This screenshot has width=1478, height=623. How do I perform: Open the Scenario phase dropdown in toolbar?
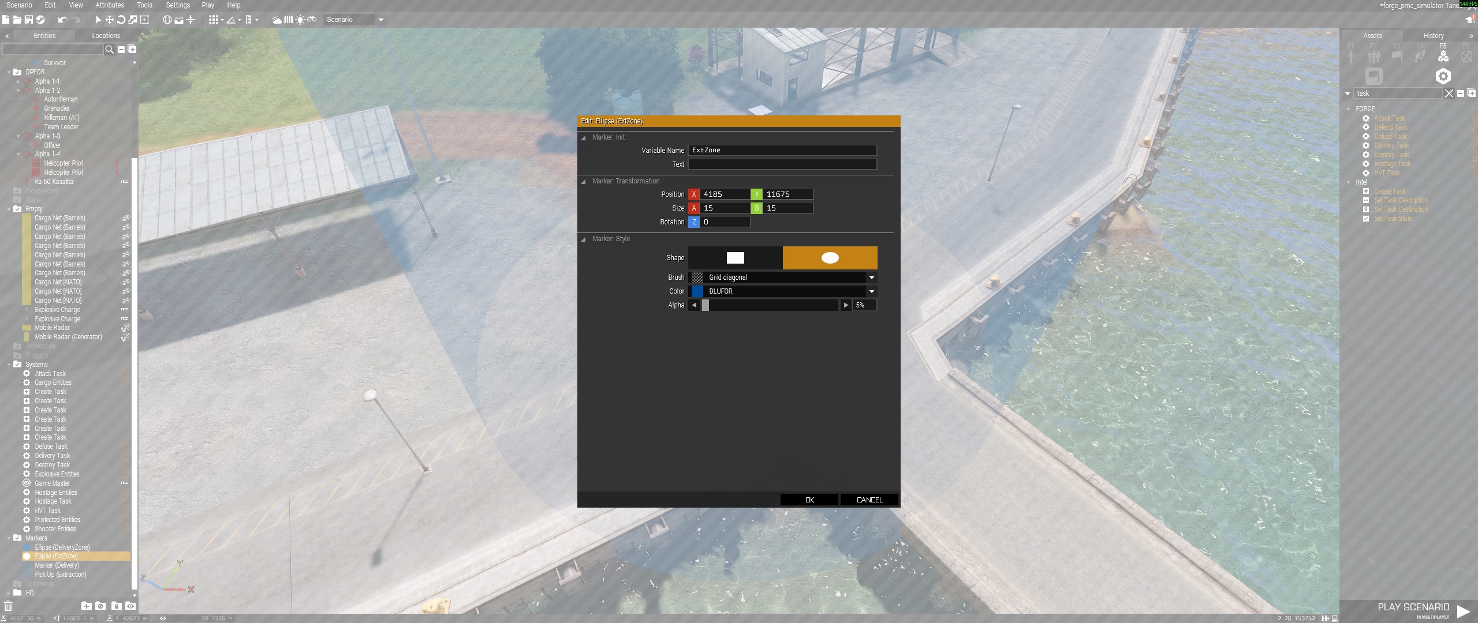pos(354,20)
